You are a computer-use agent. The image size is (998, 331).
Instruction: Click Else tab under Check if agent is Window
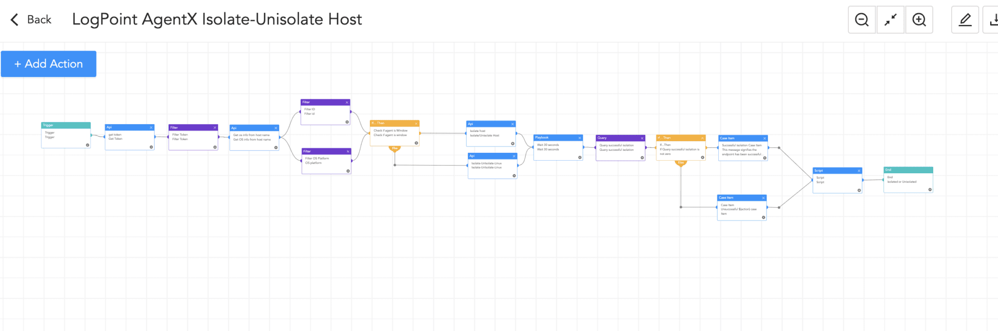(x=395, y=148)
